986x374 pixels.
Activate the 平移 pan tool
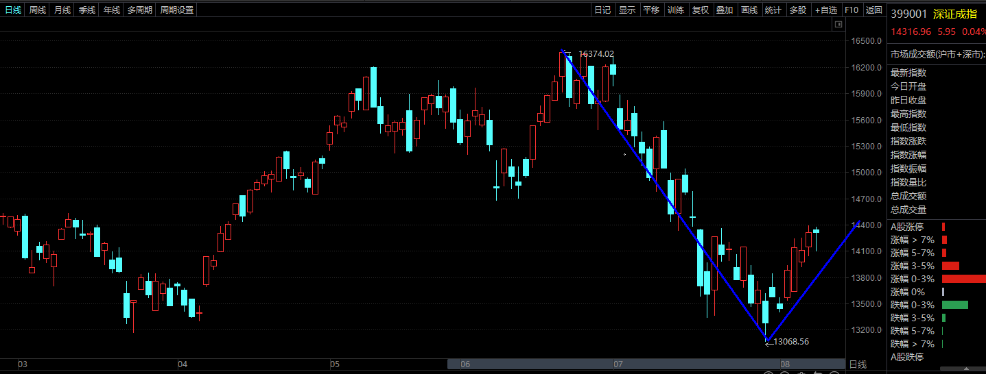tap(651, 10)
